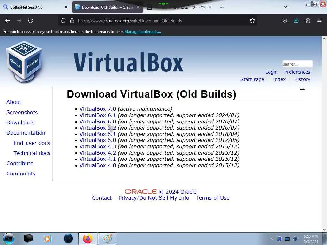Open the Windows Start orb
The height and width of the screenshot is (245, 327).
9,239
